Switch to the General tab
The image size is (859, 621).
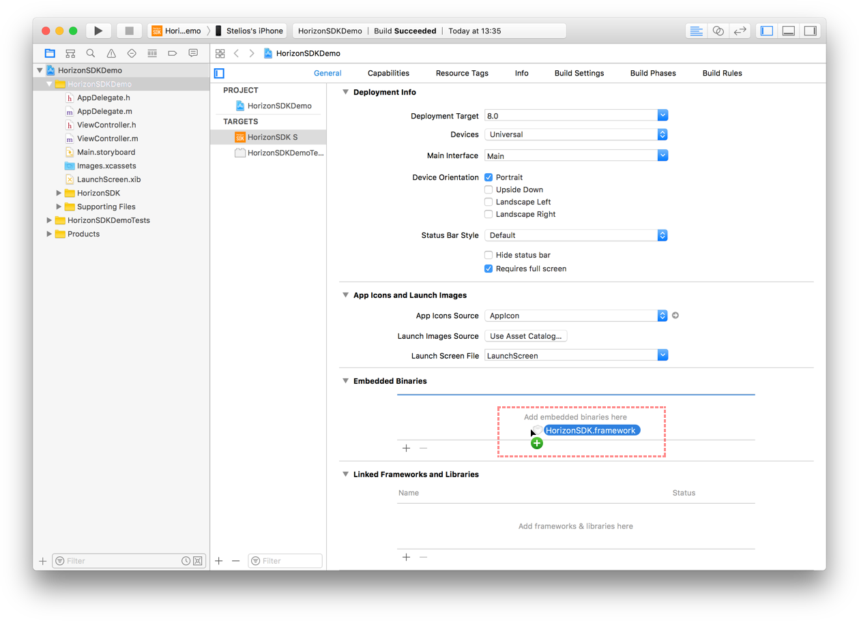(327, 73)
